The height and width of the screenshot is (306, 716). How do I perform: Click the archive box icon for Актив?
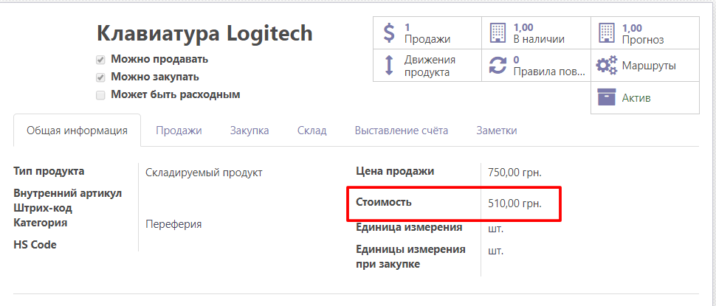click(607, 97)
